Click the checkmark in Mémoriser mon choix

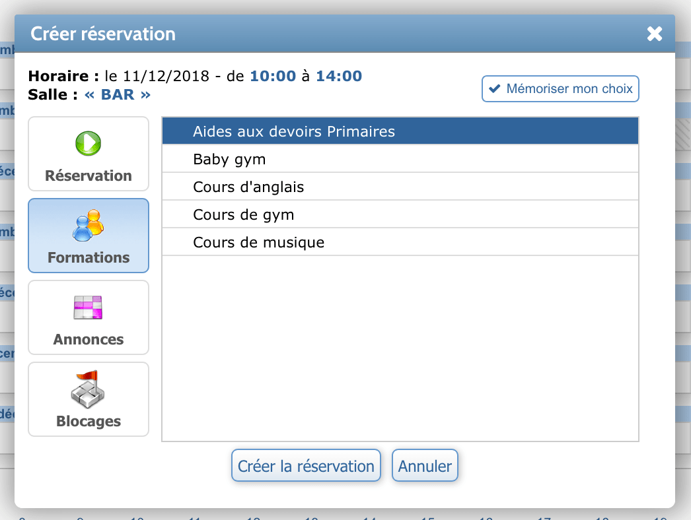point(495,89)
